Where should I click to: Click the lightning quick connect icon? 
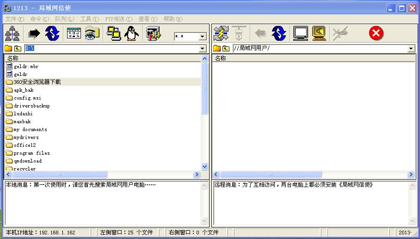(221, 33)
